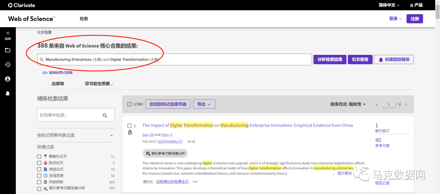Image resolution: width=440 pixels, height=194 pixels.
Task: Click the Web of Science logo
Action: click(x=31, y=19)
